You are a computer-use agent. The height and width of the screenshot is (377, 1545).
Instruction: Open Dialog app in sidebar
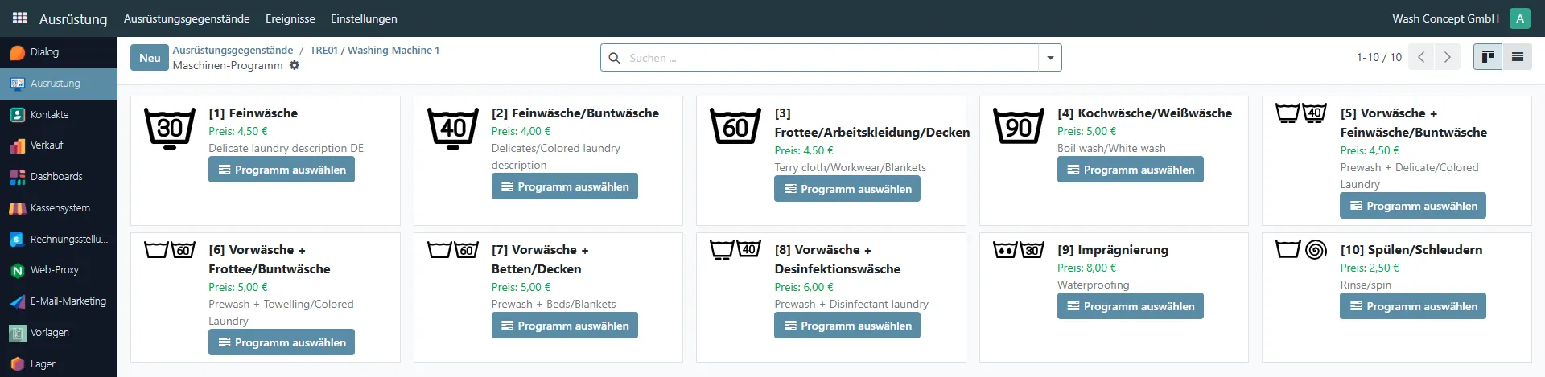[44, 52]
